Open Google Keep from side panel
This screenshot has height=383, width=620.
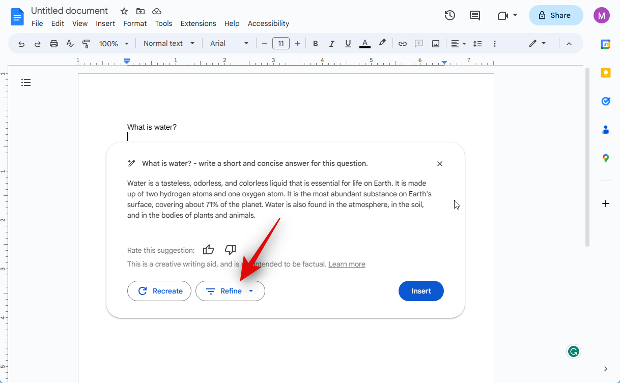[605, 73]
